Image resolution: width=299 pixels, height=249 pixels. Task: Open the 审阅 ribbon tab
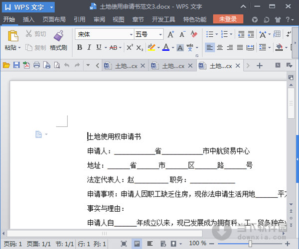pos(99,19)
